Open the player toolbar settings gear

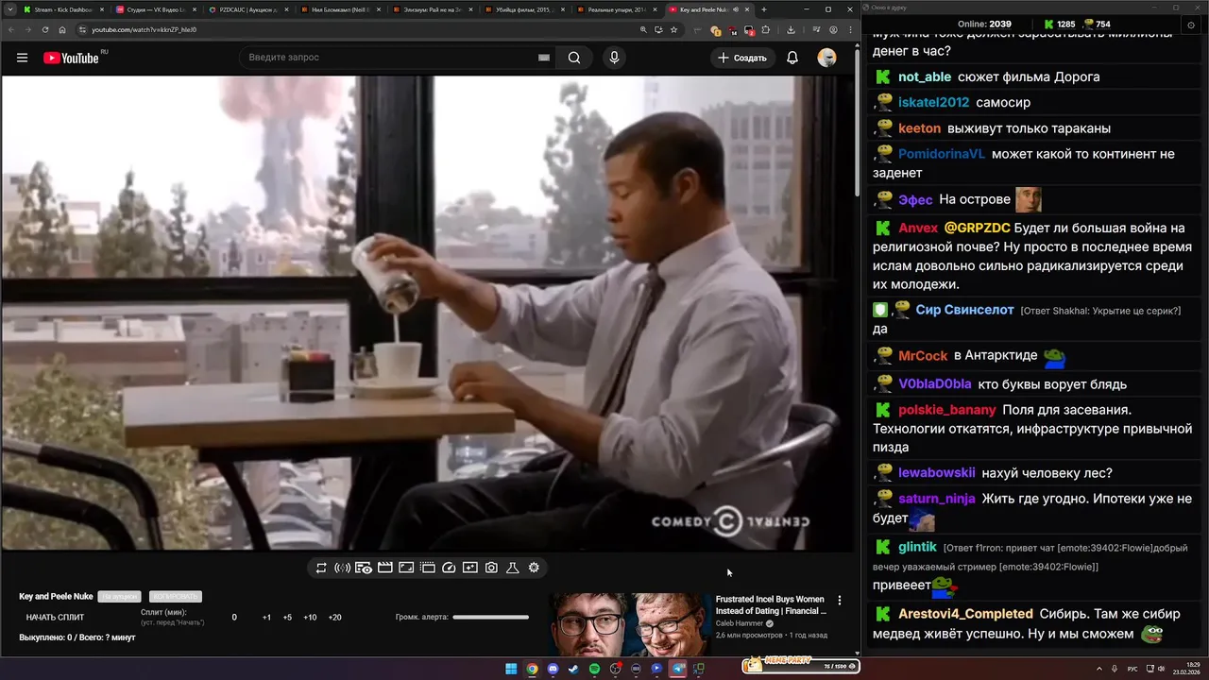point(534,568)
